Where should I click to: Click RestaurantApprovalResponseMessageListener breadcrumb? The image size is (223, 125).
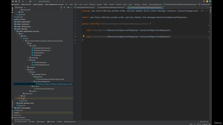click(x=180, y=5)
